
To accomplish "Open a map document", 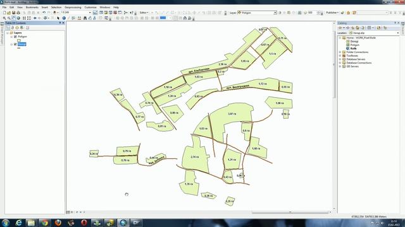I will 9,13.
